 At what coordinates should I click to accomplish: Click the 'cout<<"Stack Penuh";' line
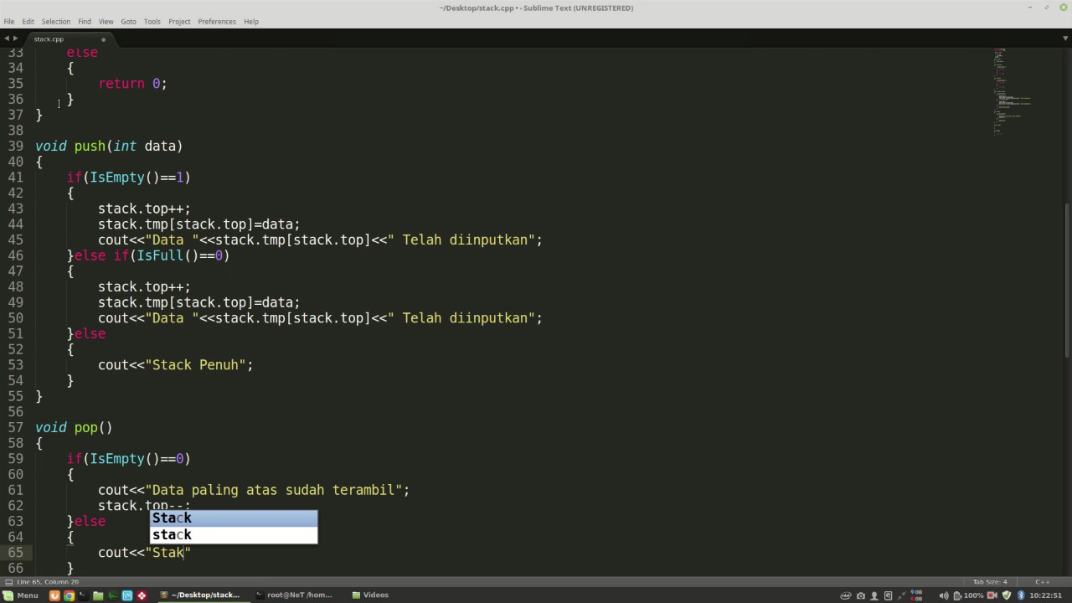(x=175, y=365)
